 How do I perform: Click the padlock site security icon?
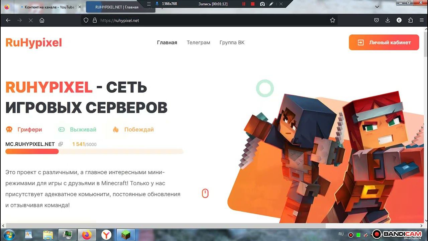click(x=95, y=20)
